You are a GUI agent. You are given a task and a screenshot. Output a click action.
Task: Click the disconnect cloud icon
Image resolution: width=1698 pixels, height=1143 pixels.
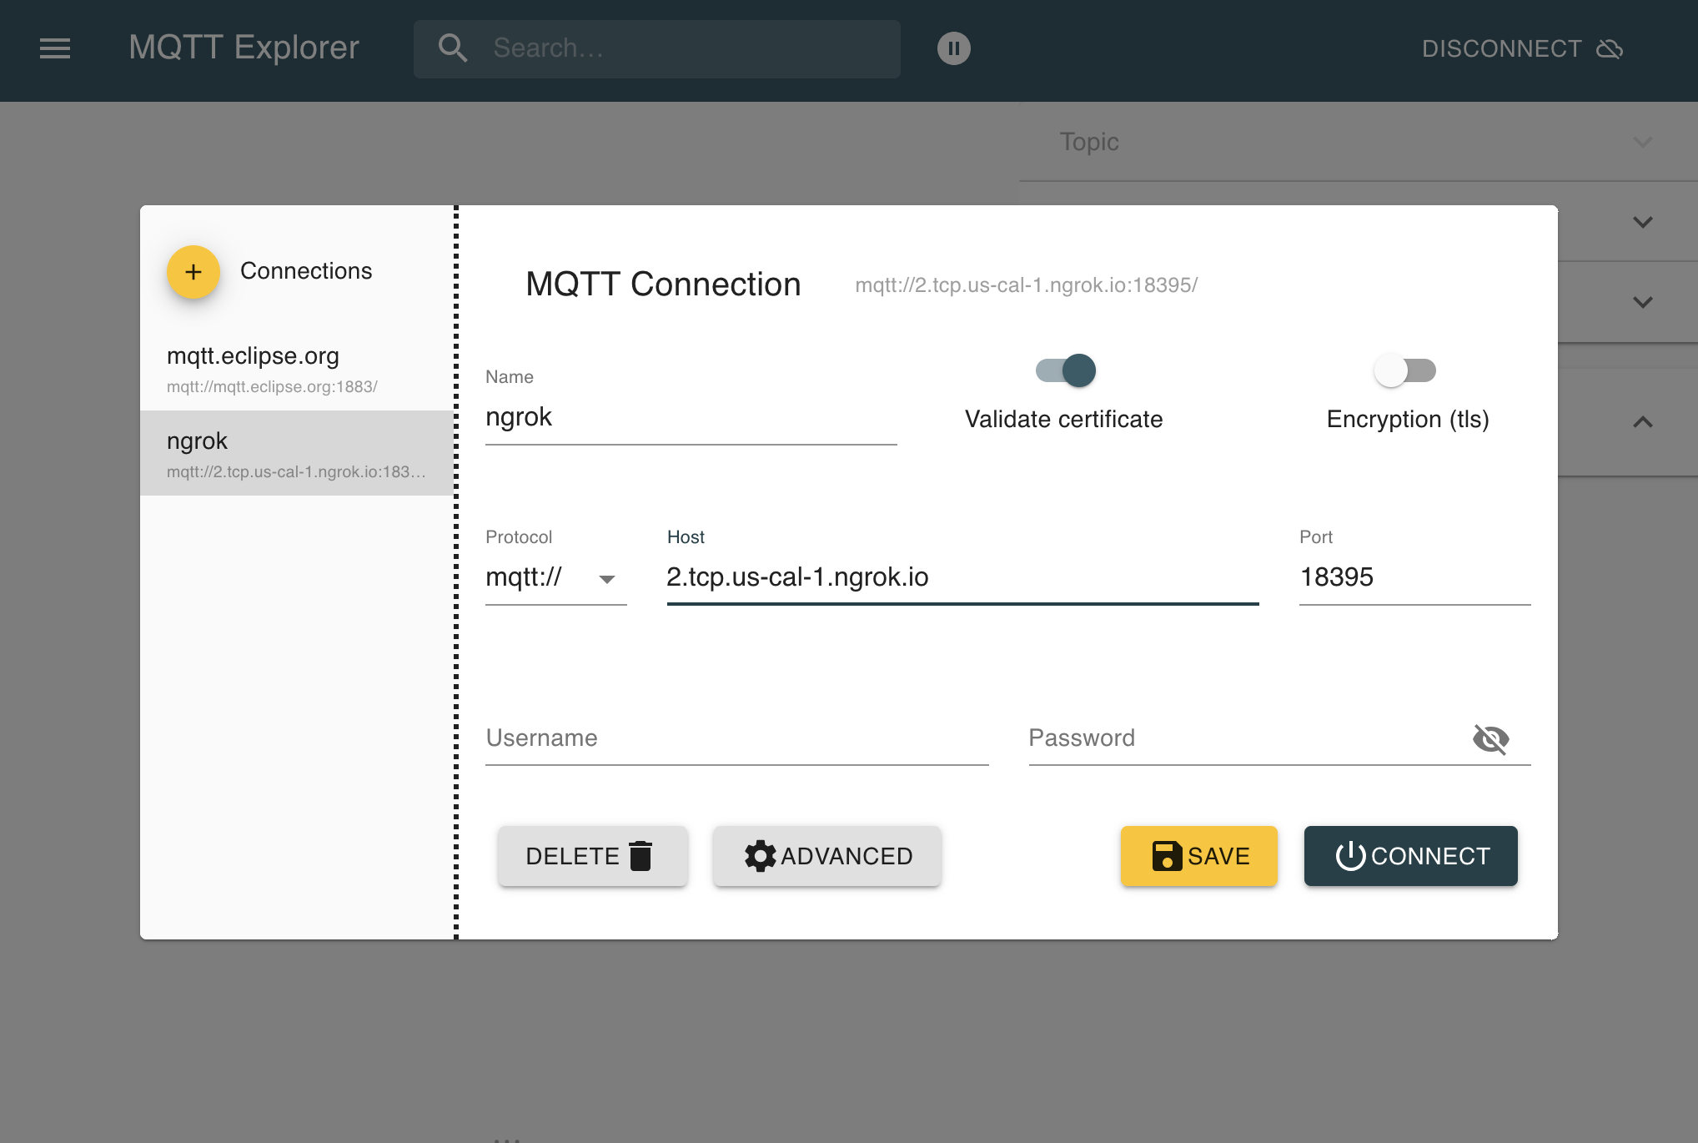tap(1610, 49)
